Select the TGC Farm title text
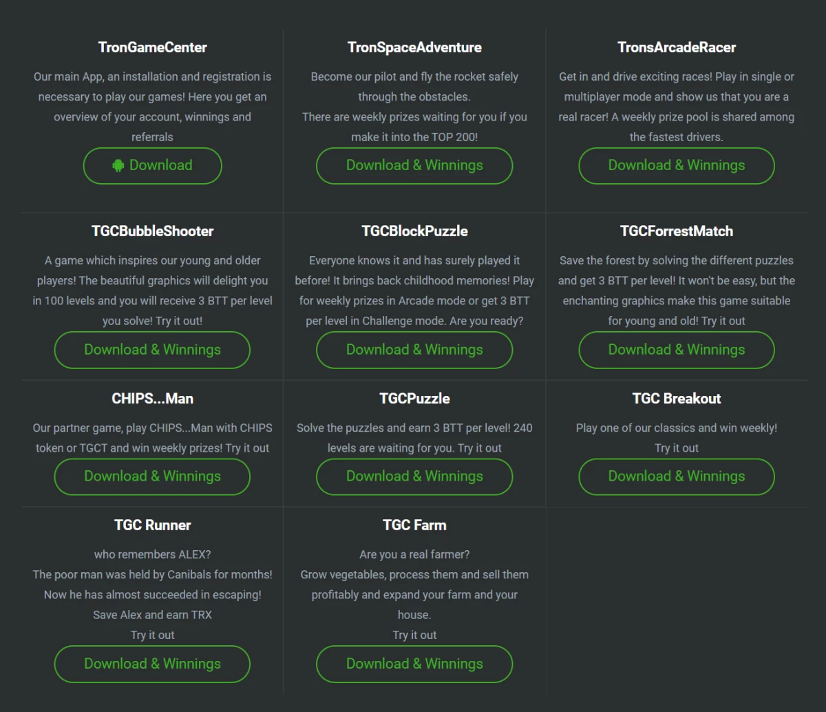The width and height of the screenshot is (826, 712). point(414,525)
